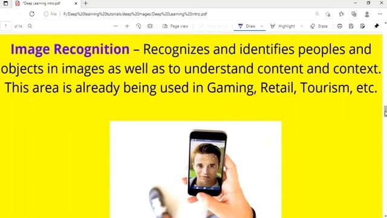The height and width of the screenshot is (218, 387).
Task: Restore down the browser window
Action: pyautogui.click(x=368, y=3)
